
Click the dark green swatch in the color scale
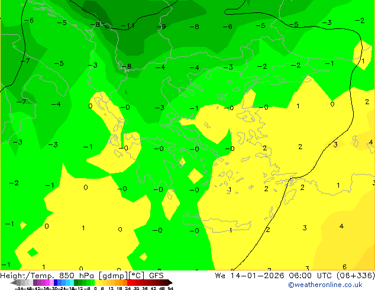76,283
